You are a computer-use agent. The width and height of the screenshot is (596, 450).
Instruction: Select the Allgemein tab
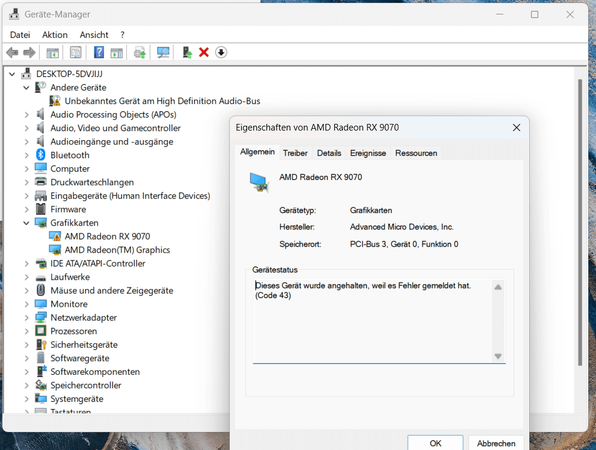point(257,152)
